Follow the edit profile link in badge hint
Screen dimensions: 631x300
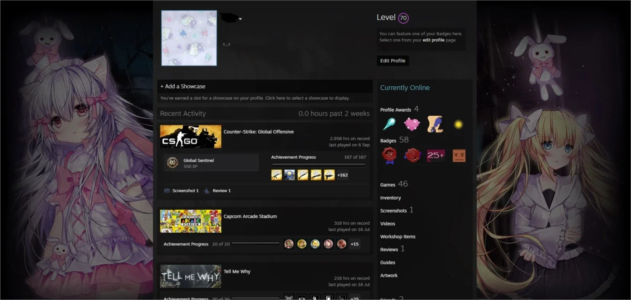click(x=433, y=40)
